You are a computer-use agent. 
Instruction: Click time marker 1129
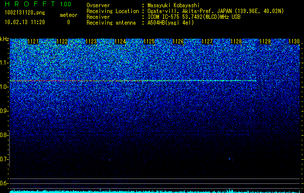(x=265, y=41)
